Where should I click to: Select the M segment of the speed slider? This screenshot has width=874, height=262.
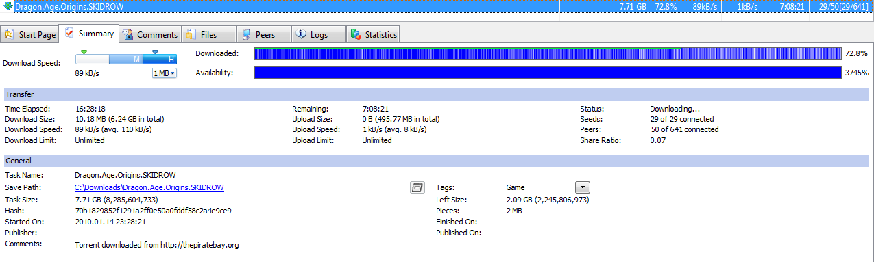pyautogui.click(x=126, y=60)
